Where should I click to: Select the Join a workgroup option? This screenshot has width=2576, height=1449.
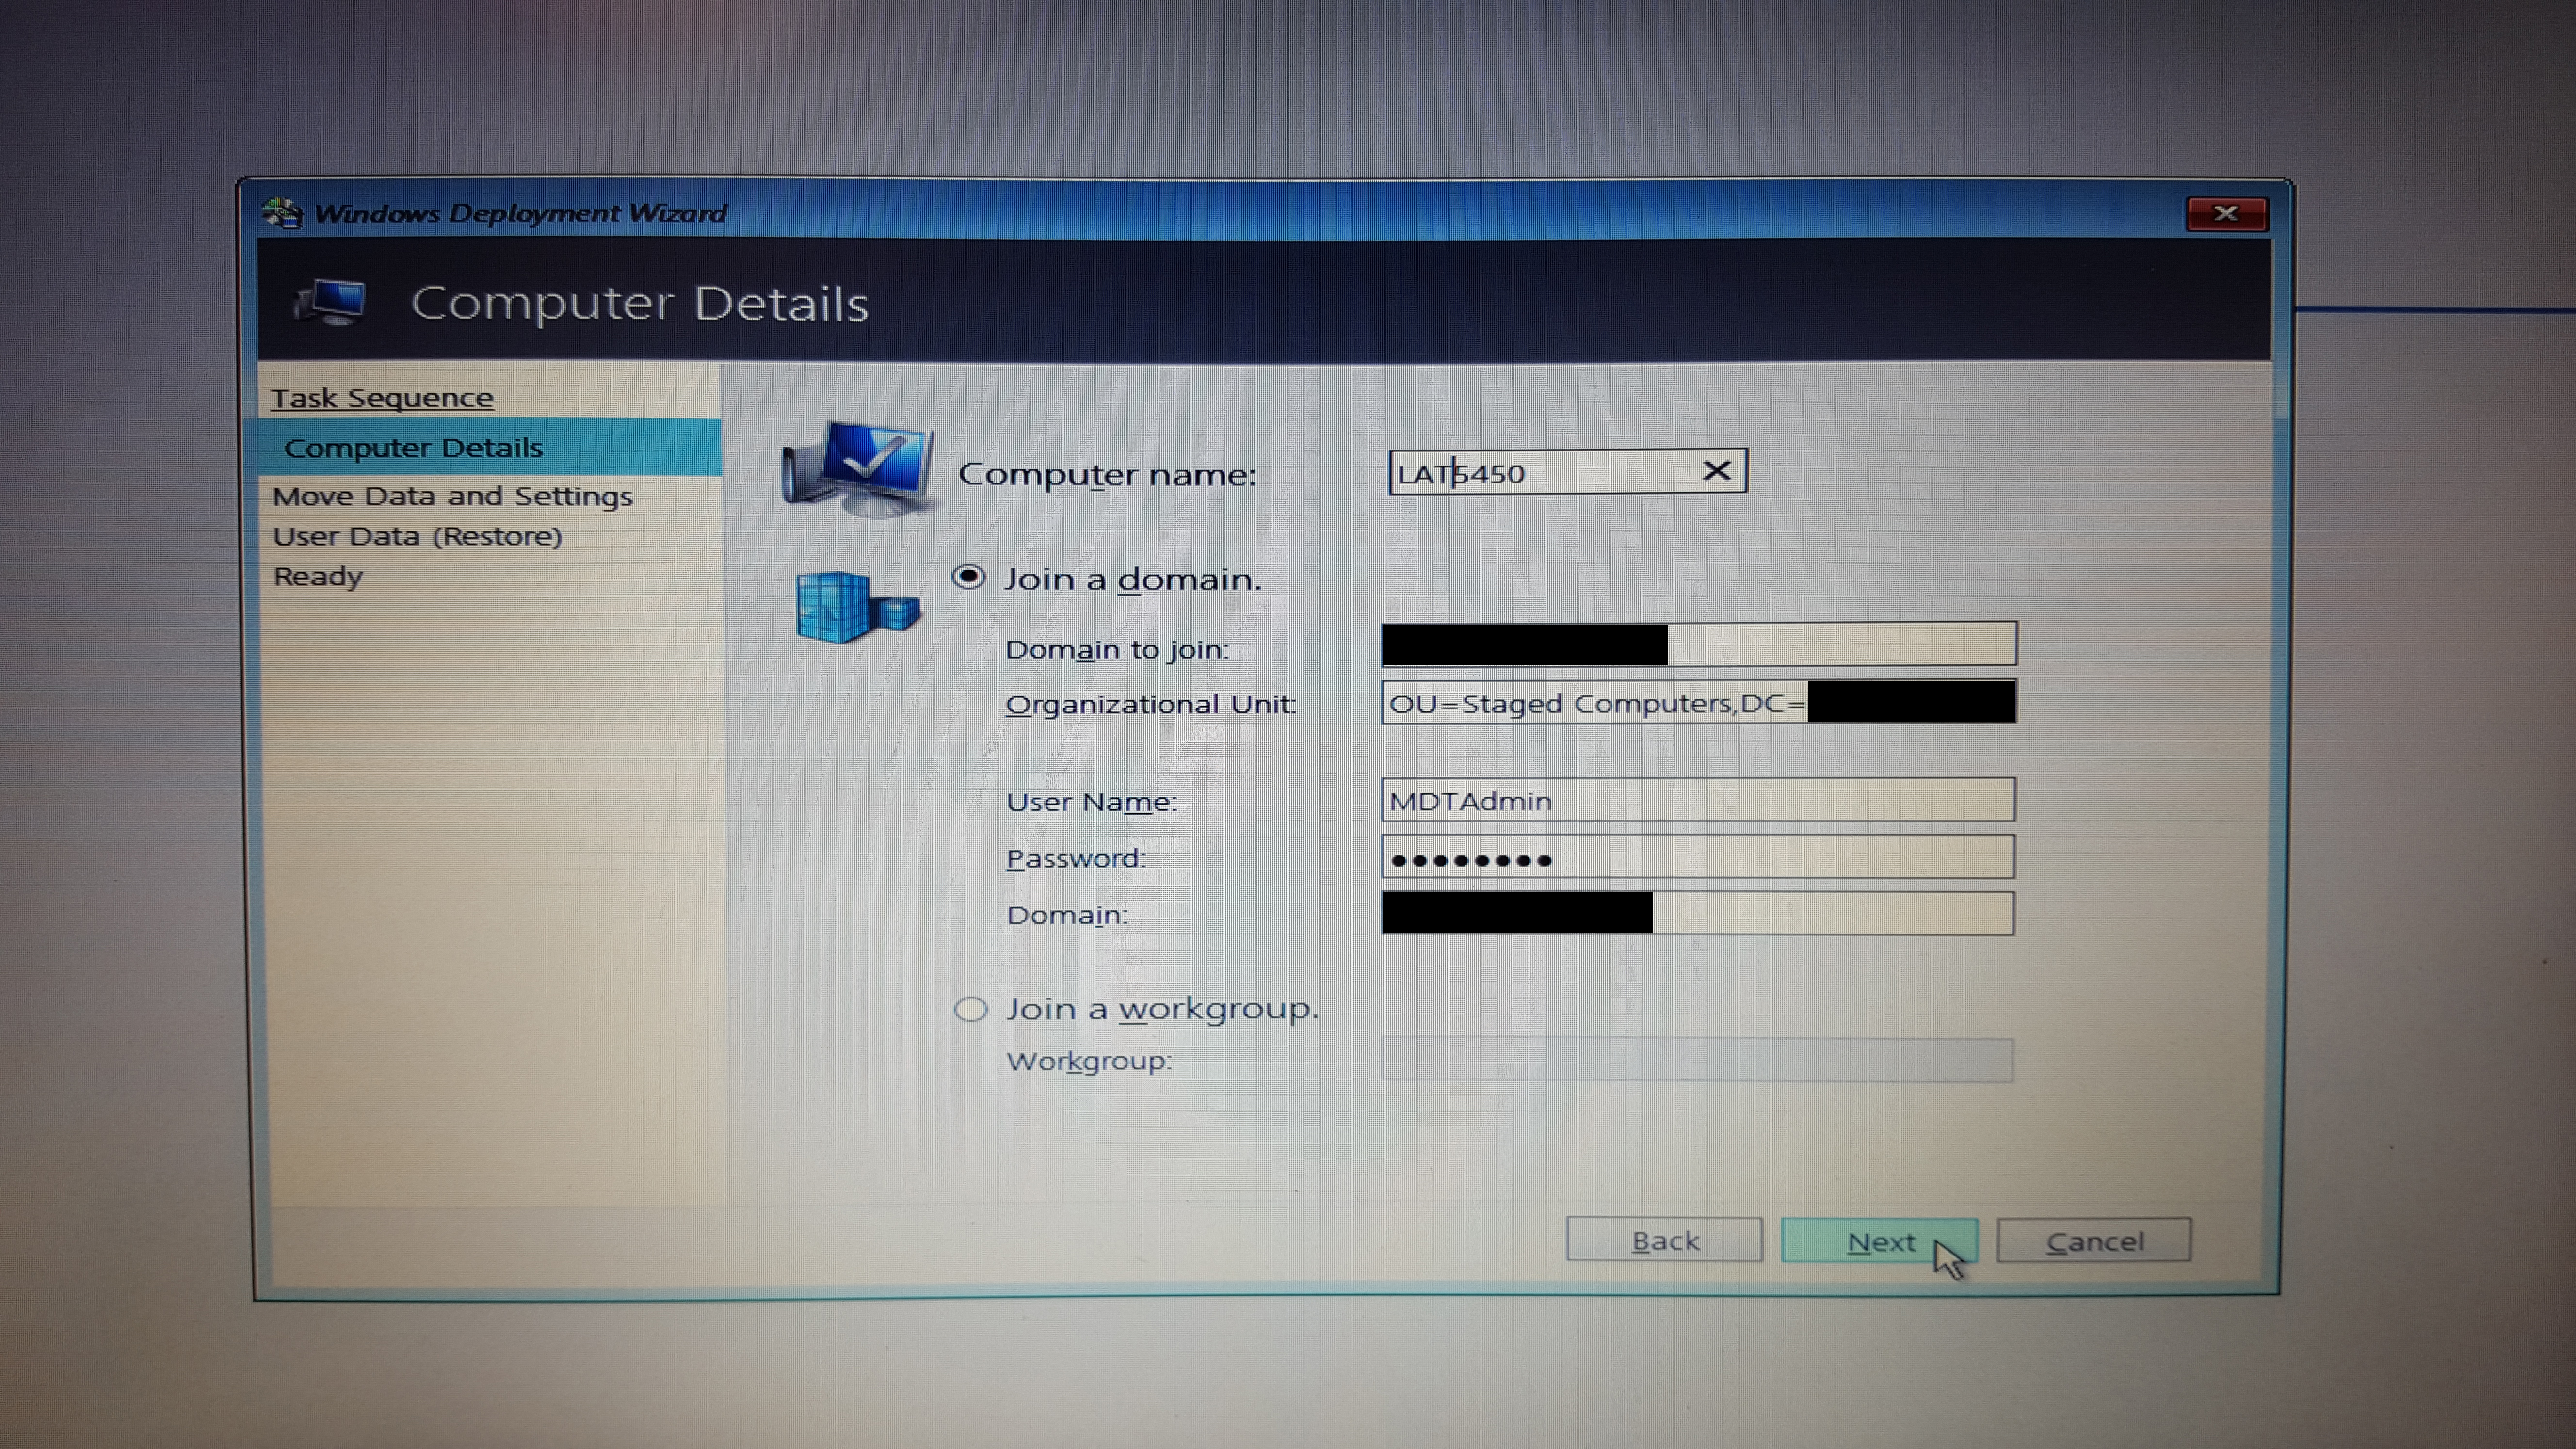[x=970, y=1009]
